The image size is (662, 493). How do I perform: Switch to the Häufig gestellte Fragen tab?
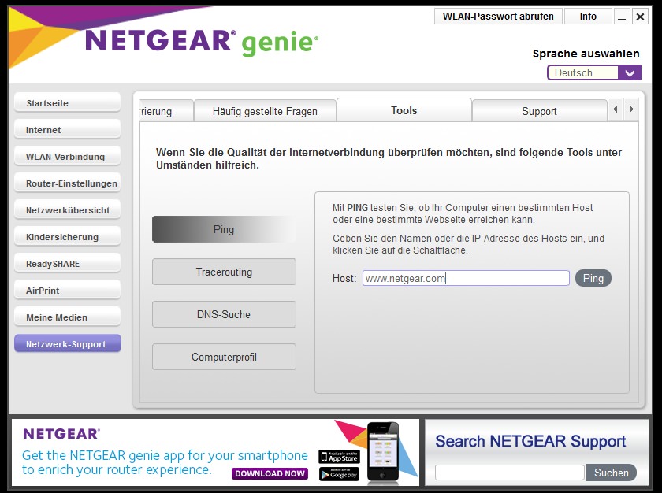tap(265, 111)
